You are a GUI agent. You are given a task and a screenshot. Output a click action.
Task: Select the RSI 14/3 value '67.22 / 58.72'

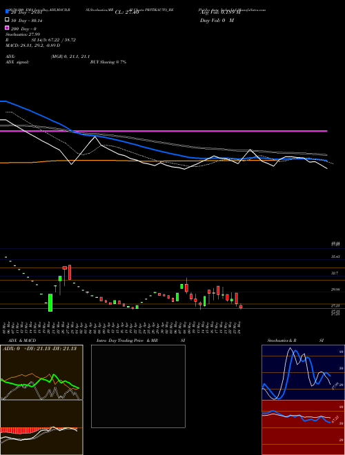pos(61,40)
